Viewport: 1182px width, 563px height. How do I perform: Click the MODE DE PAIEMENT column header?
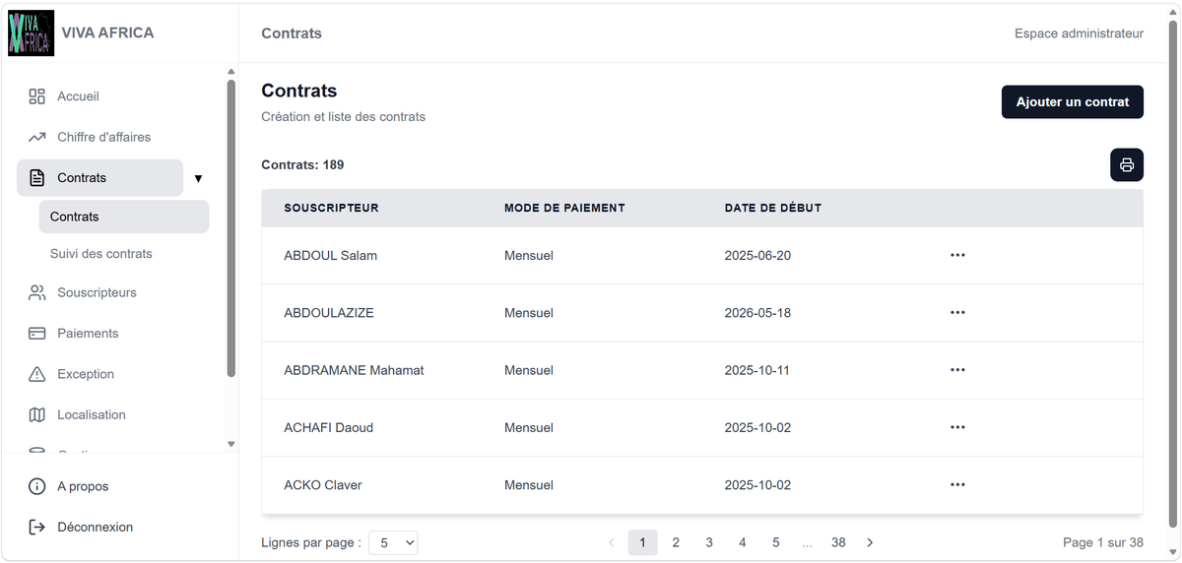coord(564,209)
